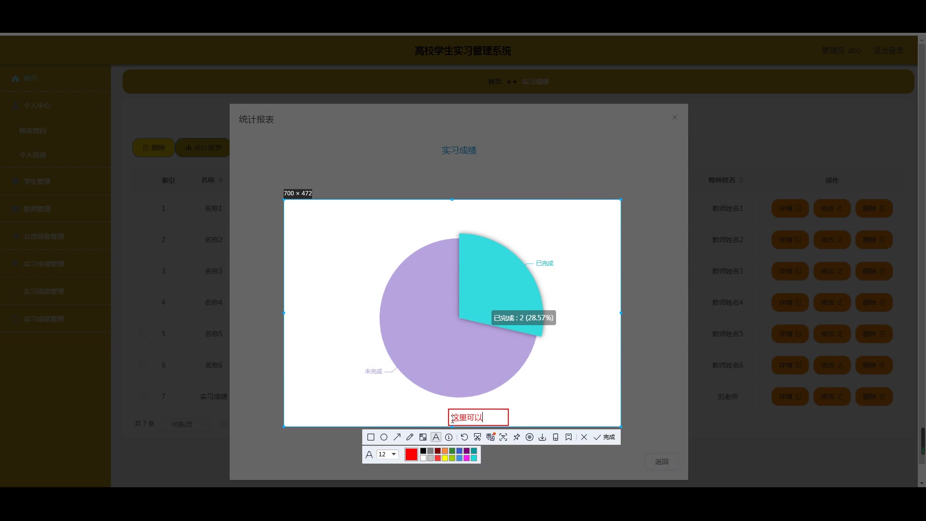The image size is (926, 521).
Task: Open 修改密码 sidebar item
Action: 55,131
